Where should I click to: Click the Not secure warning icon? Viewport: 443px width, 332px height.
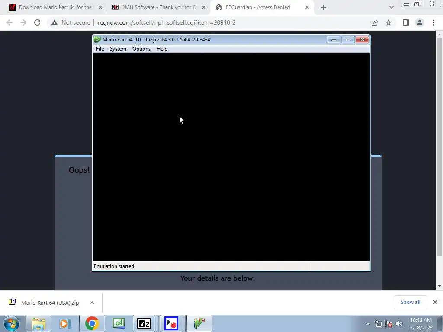pyautogui.click(x=55, y=22)
